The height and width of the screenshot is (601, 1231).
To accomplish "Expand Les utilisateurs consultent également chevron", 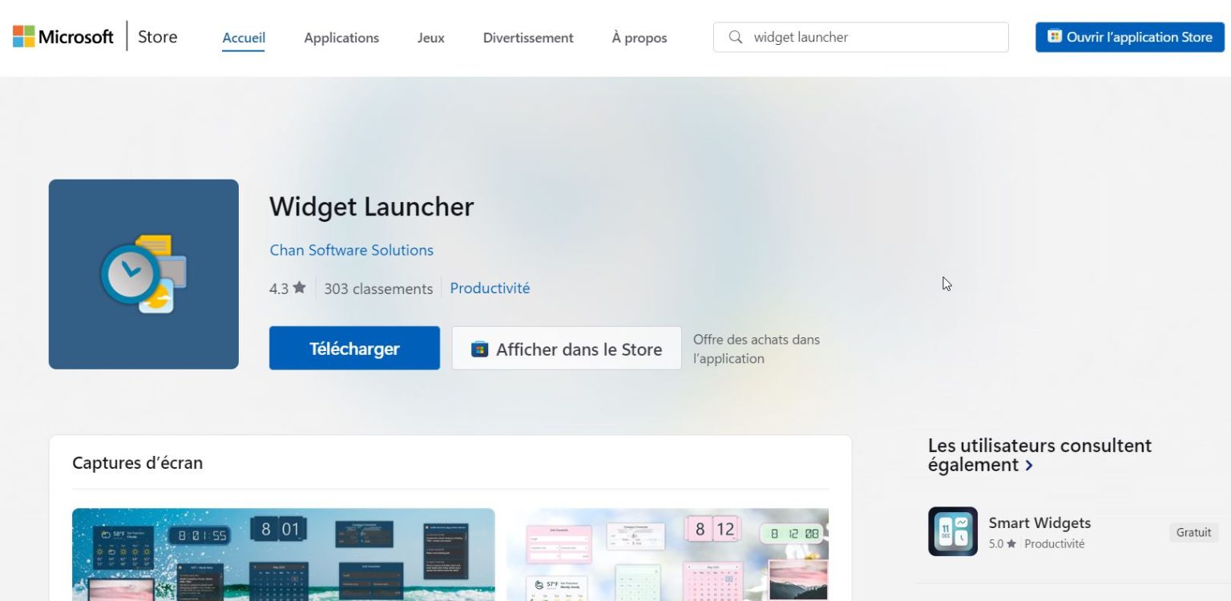I will pos(1029,466).
